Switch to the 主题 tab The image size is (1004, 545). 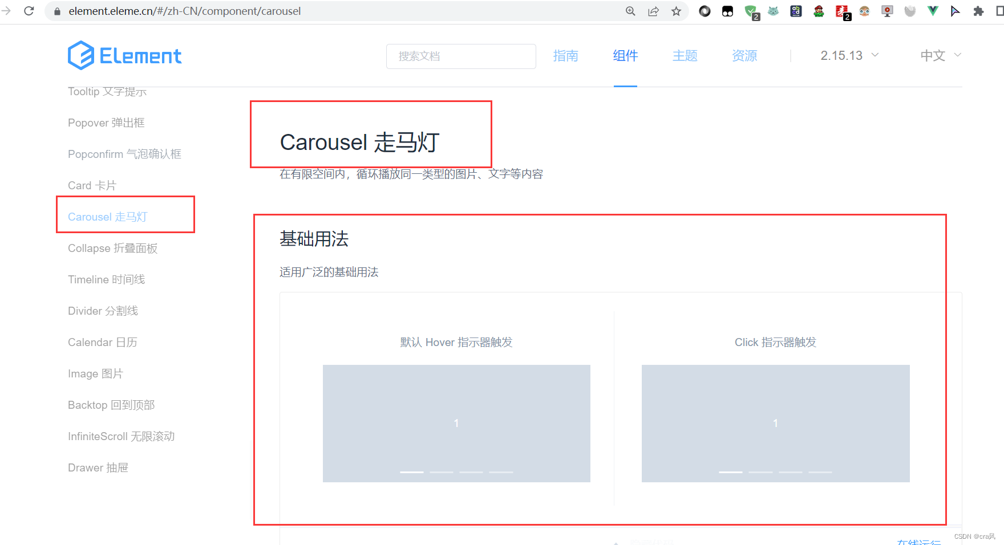click(x=685, y=55)
